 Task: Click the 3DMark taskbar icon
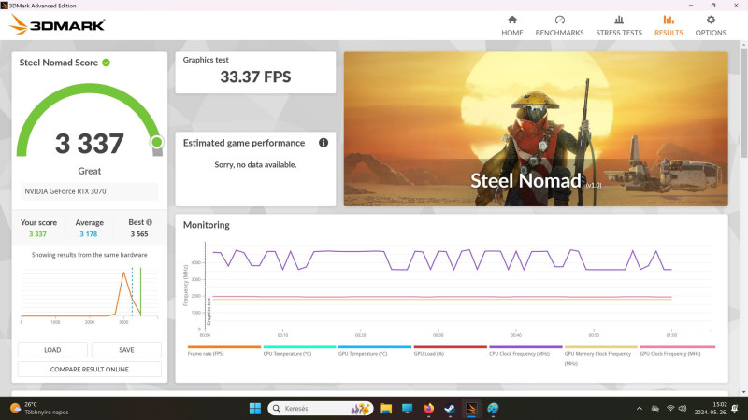coord(471,409)
